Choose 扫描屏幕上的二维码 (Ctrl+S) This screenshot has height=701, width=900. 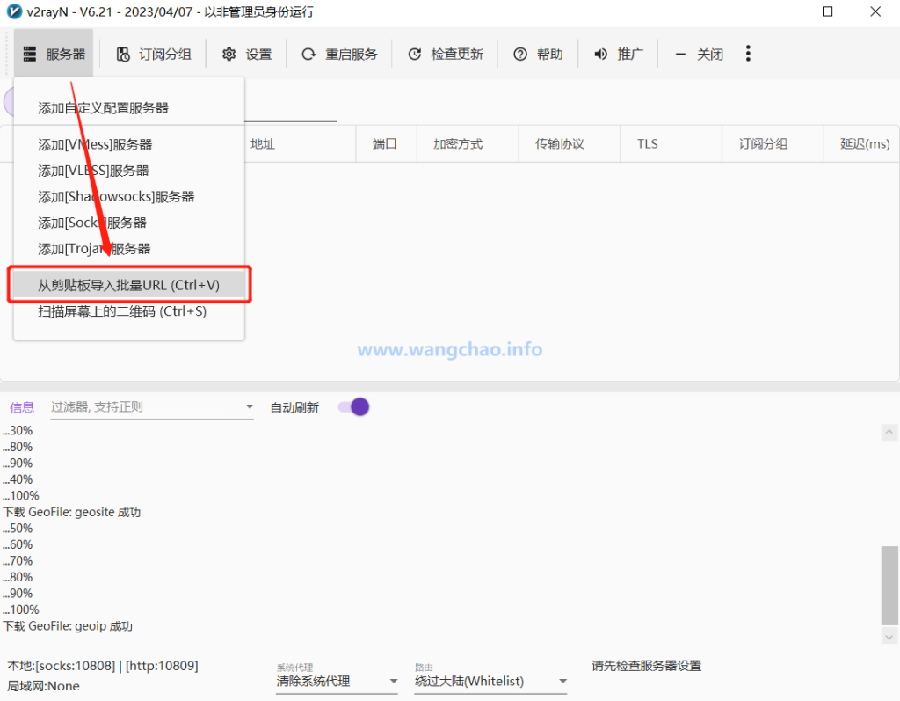129,311
